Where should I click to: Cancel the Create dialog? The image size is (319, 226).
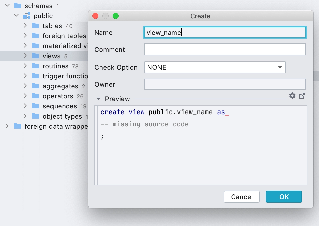click(x=242, y=197)
